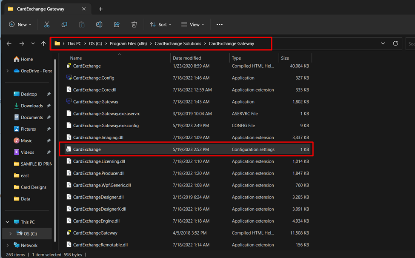The image size is (415, 258).
Task: Go forward with the Forward arrow
Action: click(22, 44)
